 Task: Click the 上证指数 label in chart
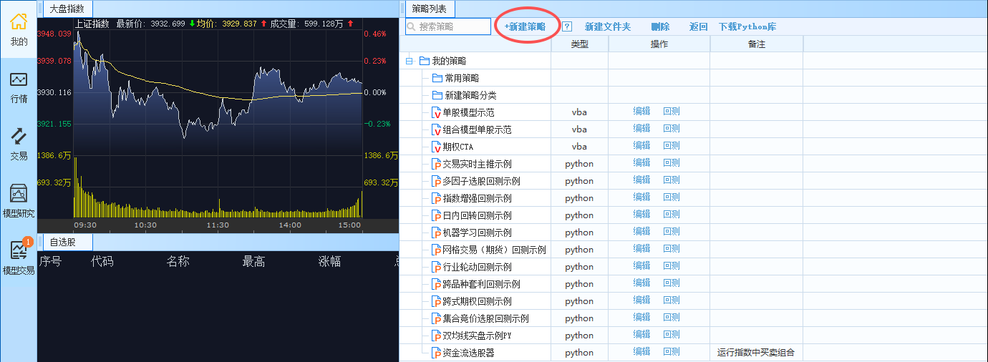[92, 24]
